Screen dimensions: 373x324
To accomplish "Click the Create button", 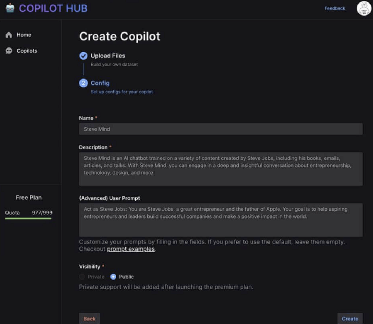I will tap(350, 319).
